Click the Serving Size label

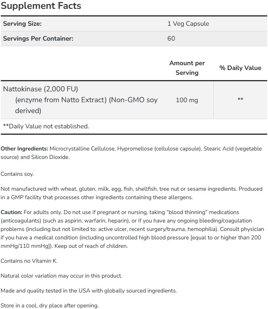(x=23, y=24)
